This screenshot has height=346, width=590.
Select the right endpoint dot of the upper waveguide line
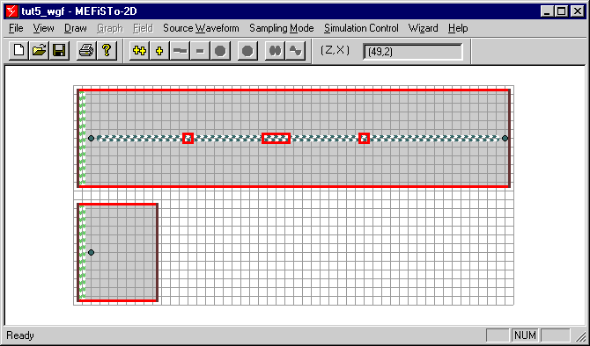coord(505,139)
